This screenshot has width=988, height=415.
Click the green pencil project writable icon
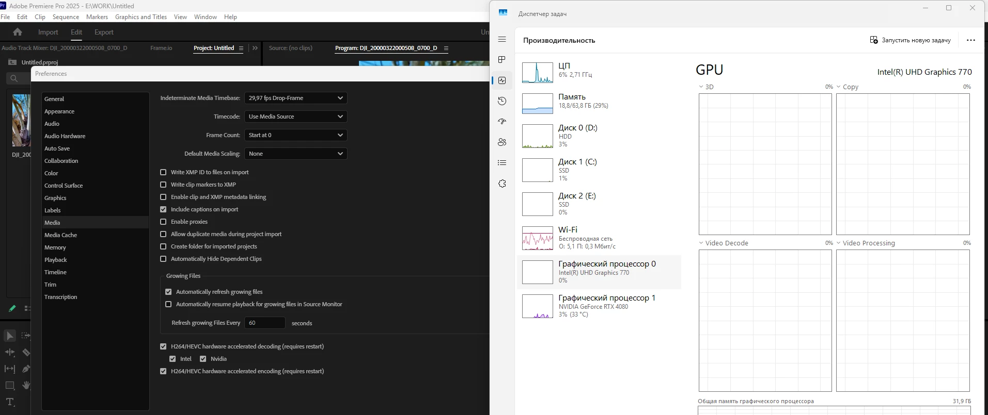point(12,308)
